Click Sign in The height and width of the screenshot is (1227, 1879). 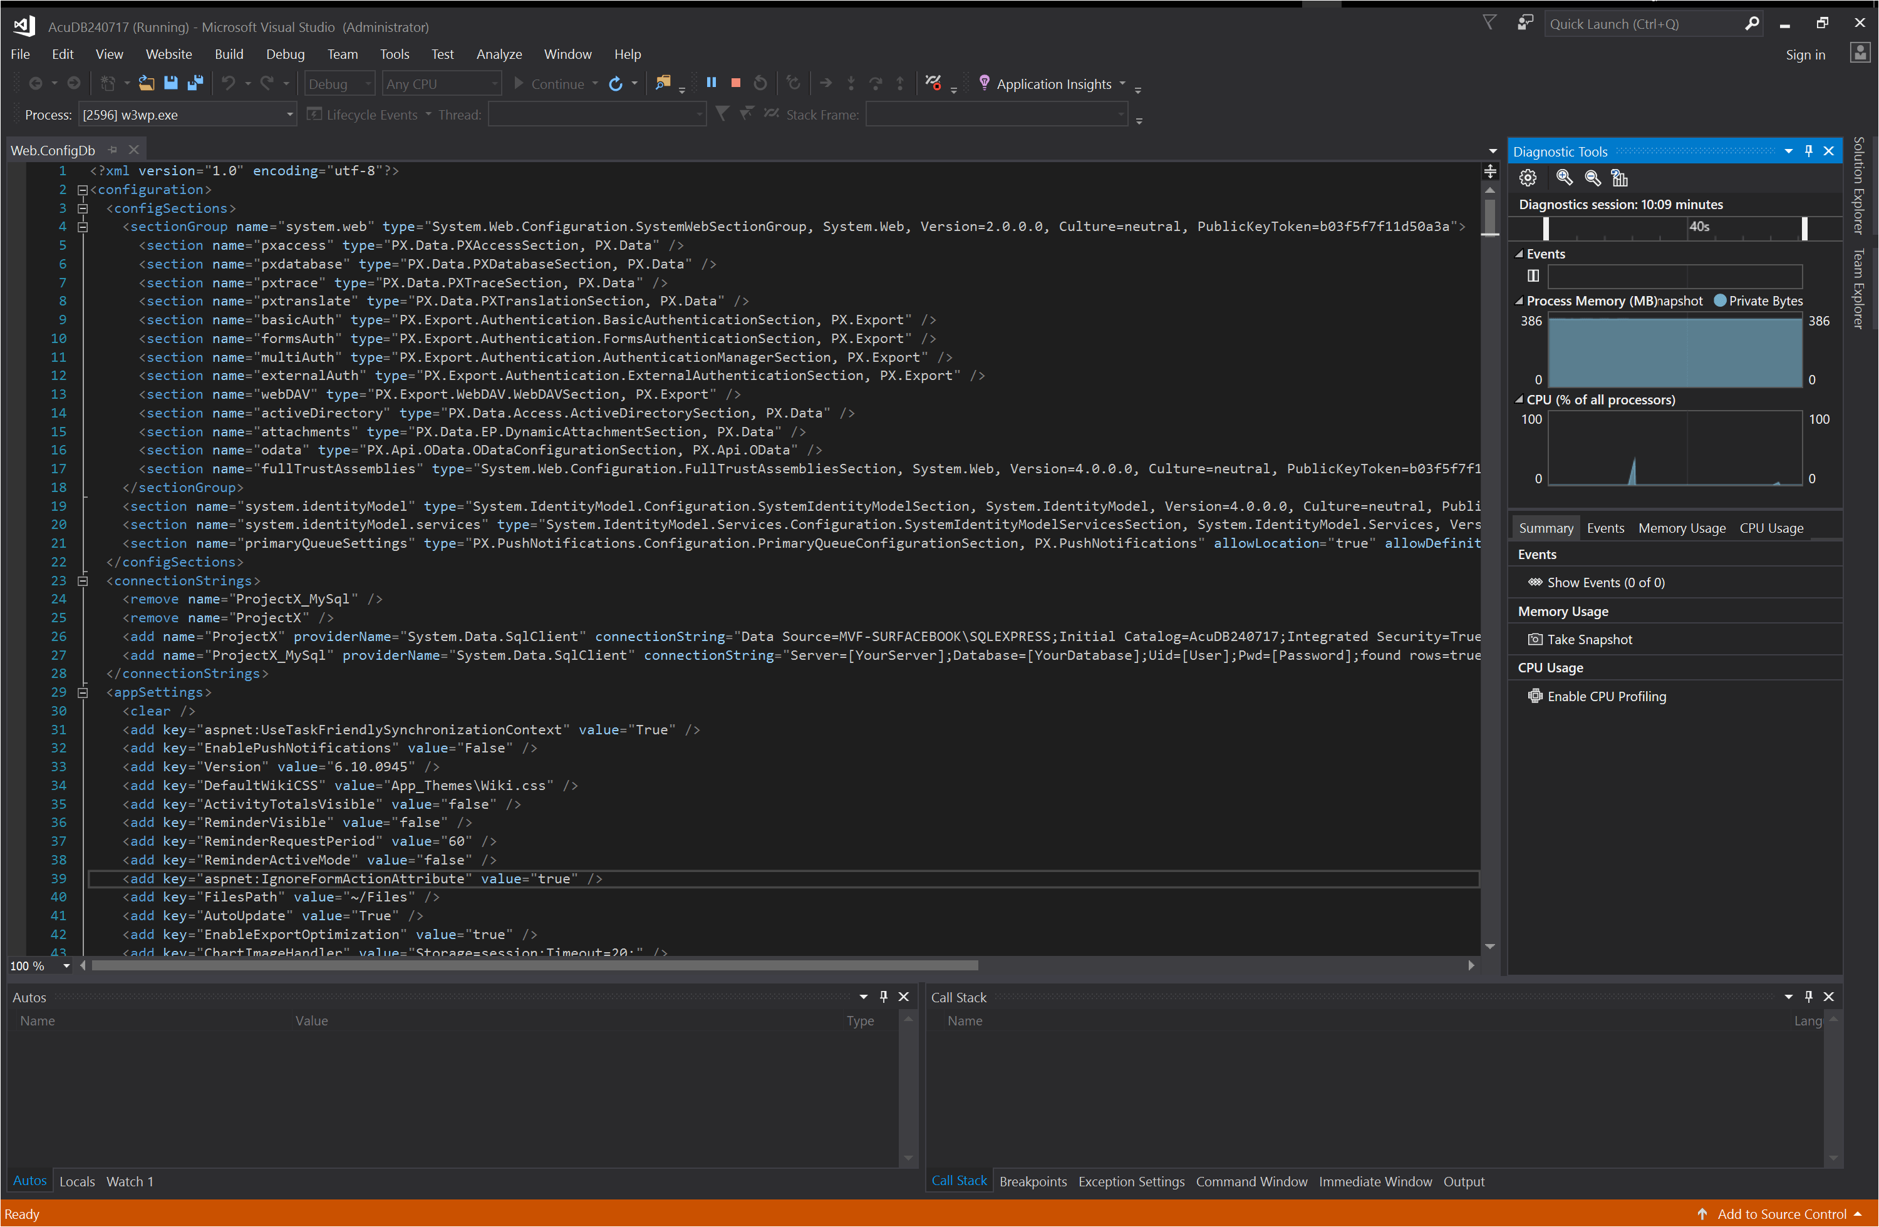pos(1806,54)
